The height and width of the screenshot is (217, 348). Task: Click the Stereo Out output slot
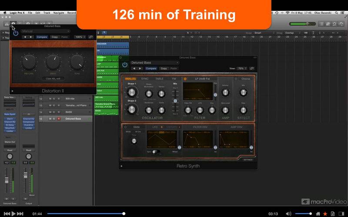tap(10, 142)
